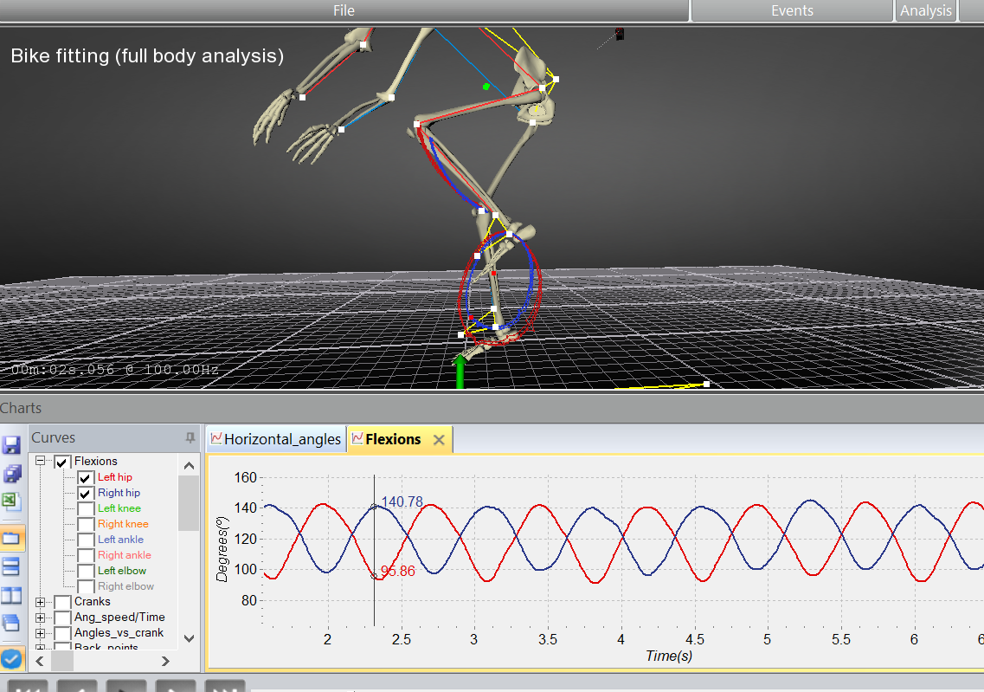Pin the Curves panel

click(x=190, y=438)
